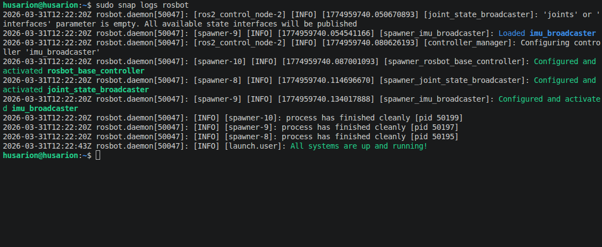Click the '2026-03-31T12:22:43Z' timestamp
Screen dimensions: 602x247
(x=47, y=146)
